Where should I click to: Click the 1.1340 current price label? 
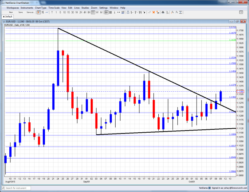tap(240, 91)
